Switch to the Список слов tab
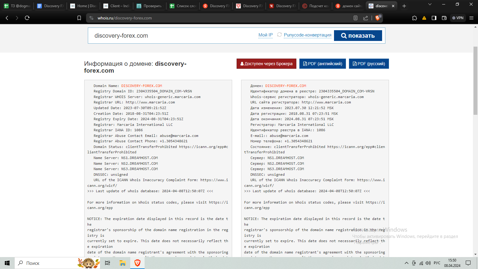This screenshot has height=269, width=478. tap(183, 6)
